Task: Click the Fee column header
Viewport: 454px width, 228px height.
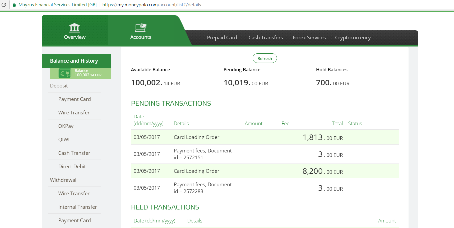Action: [285, 123]
